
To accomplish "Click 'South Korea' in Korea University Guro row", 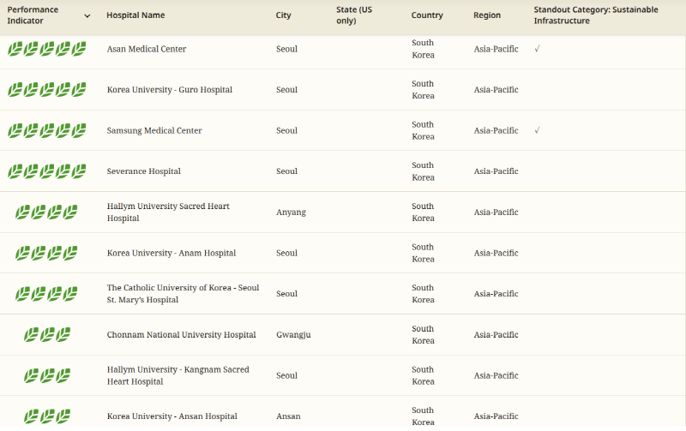I will [423, 90].
